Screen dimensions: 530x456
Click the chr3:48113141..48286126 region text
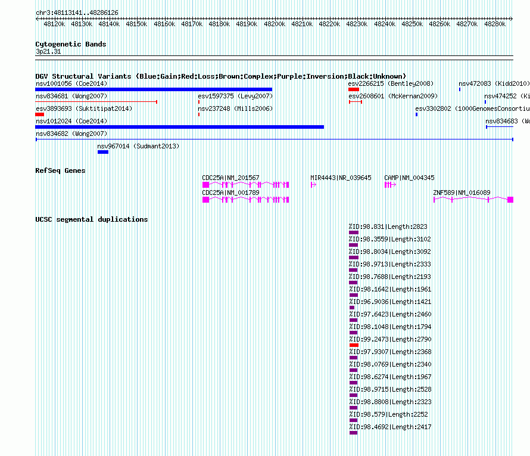pyautogui.click(x=77, y=13)
